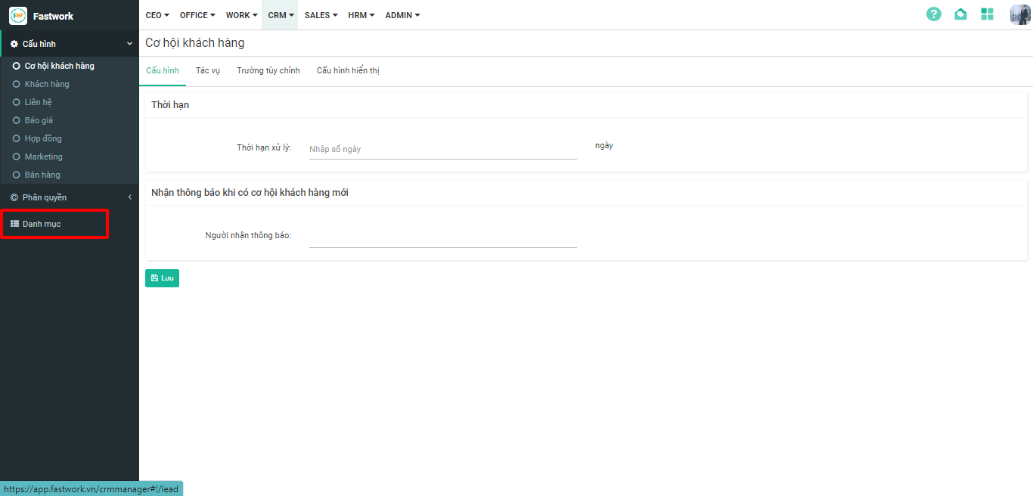This screenshot has height=496, width=1033.
Task: Click the Fastwork logo icon
Action: pos(18,15)
